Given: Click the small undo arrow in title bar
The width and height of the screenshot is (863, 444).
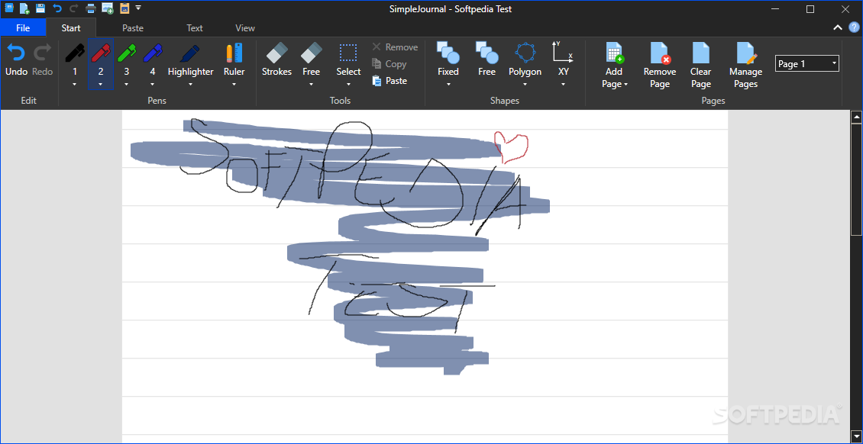Looking at the screenshot, I should pos(57,8).
